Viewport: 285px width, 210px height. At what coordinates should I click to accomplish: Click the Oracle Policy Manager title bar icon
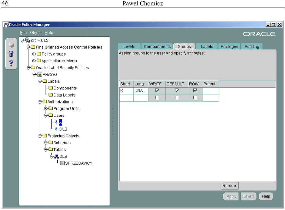pyautogui.click(x=6, y=24)
